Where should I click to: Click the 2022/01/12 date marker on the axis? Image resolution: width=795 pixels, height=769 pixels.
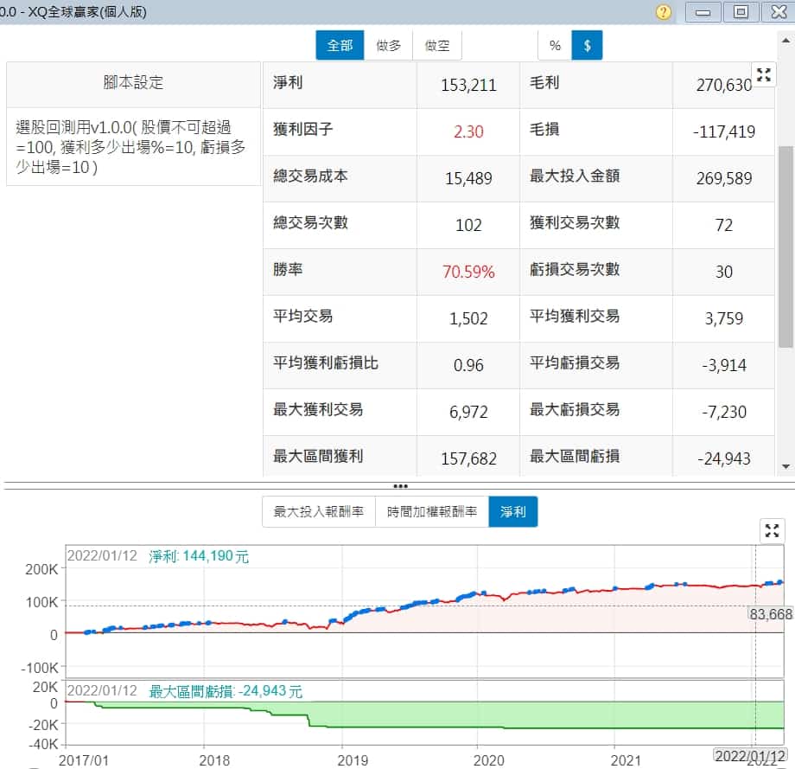748,756
